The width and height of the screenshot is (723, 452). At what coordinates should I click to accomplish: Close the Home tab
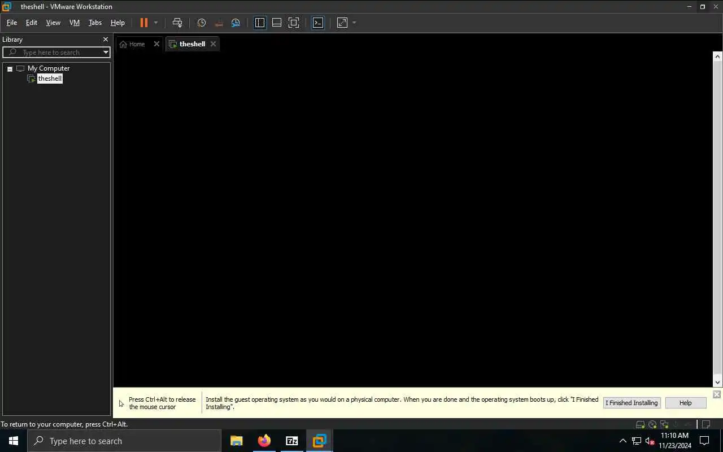point(156,44)
